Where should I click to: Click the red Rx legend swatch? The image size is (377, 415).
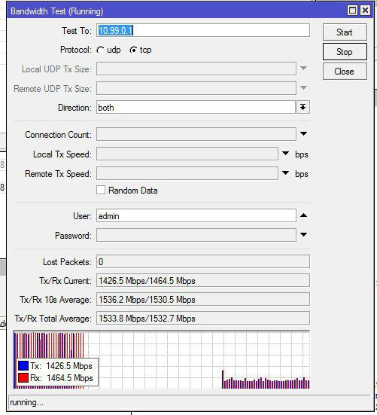click(23, 377)
